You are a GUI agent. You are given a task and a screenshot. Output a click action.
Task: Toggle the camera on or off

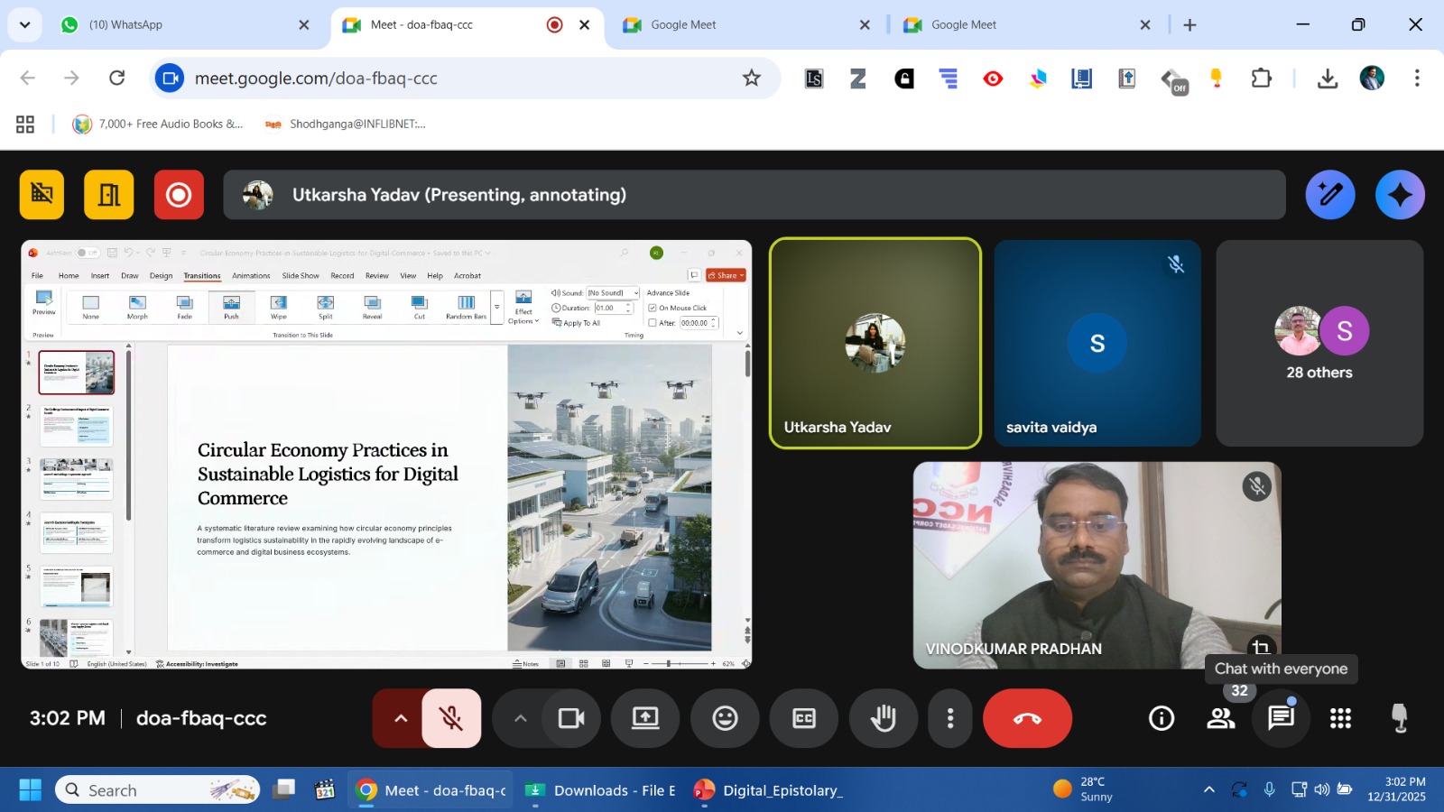(571, 718)
